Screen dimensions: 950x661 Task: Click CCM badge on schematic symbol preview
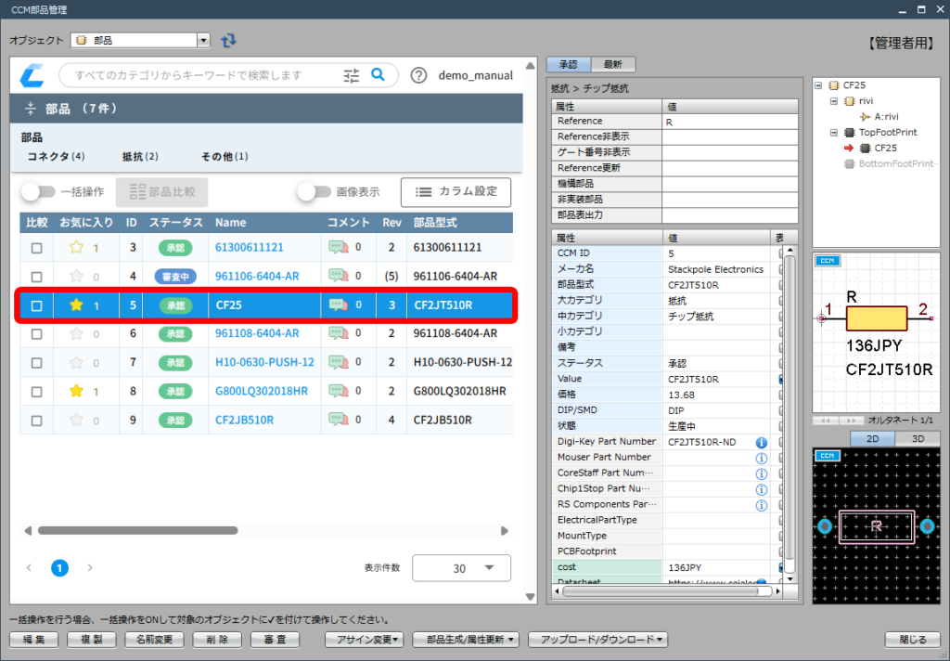(827, 261)
